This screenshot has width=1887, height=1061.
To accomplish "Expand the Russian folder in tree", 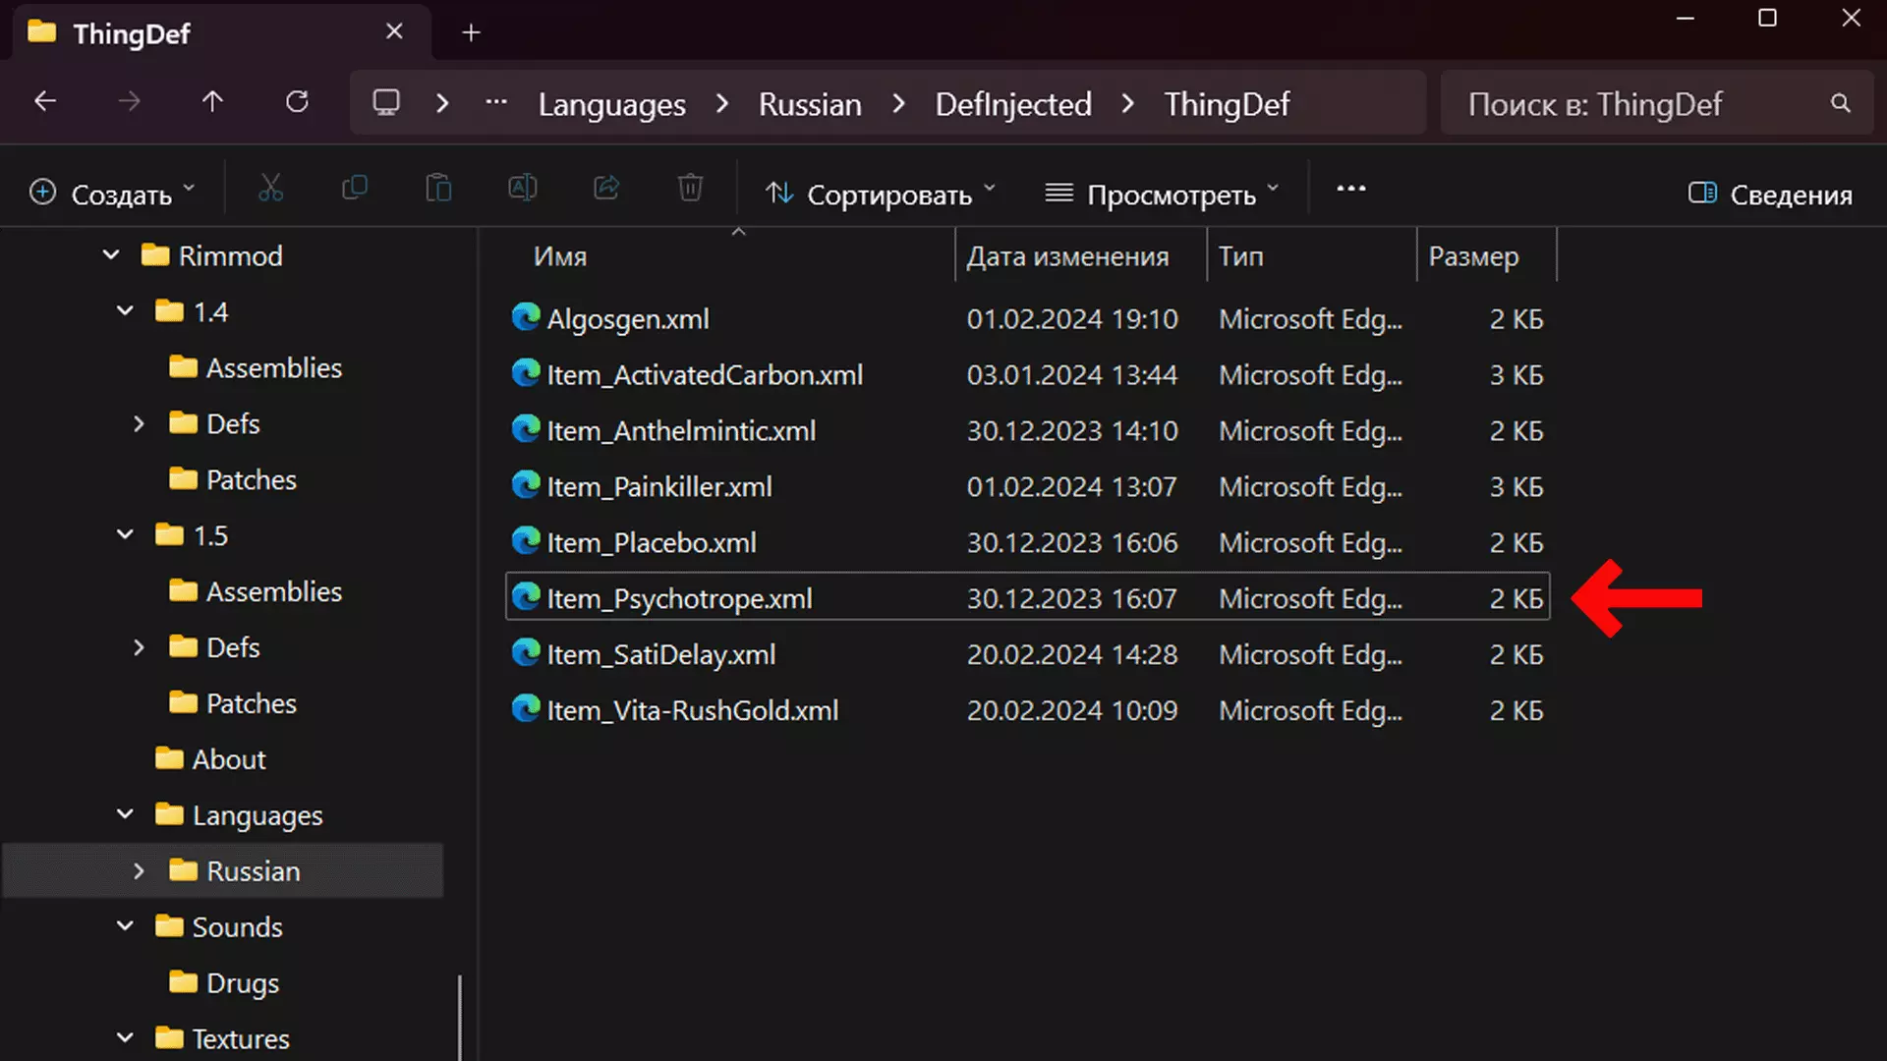I will [139, 871].
